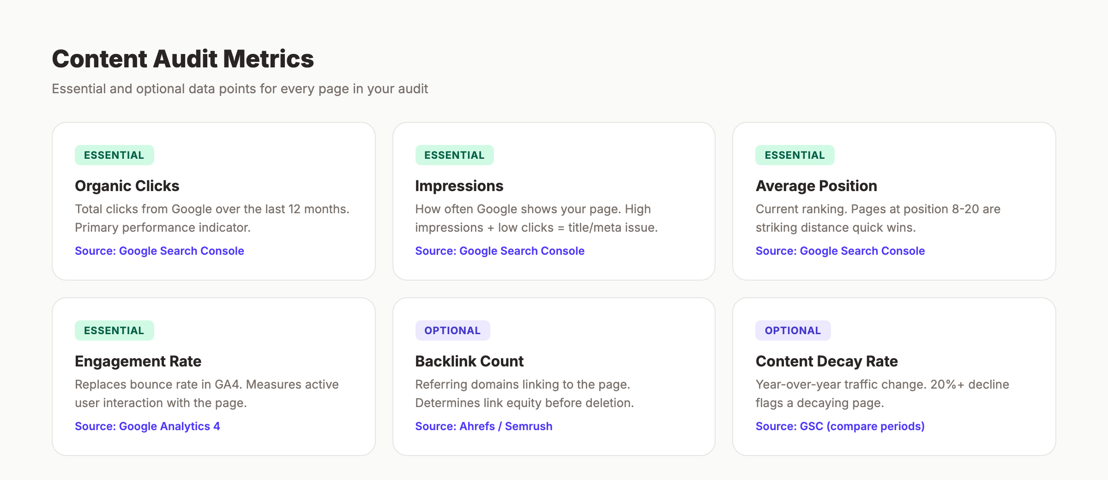This screenshot has width=1108, height=480.
Task: Open the Google Search Console link under Impressions
Action: [x=500, y=251]
